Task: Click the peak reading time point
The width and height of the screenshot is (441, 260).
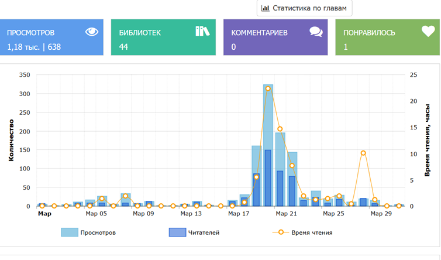Action: click(x=268, y=88)
